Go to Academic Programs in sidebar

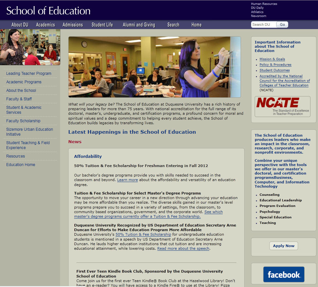pos(24,82)
